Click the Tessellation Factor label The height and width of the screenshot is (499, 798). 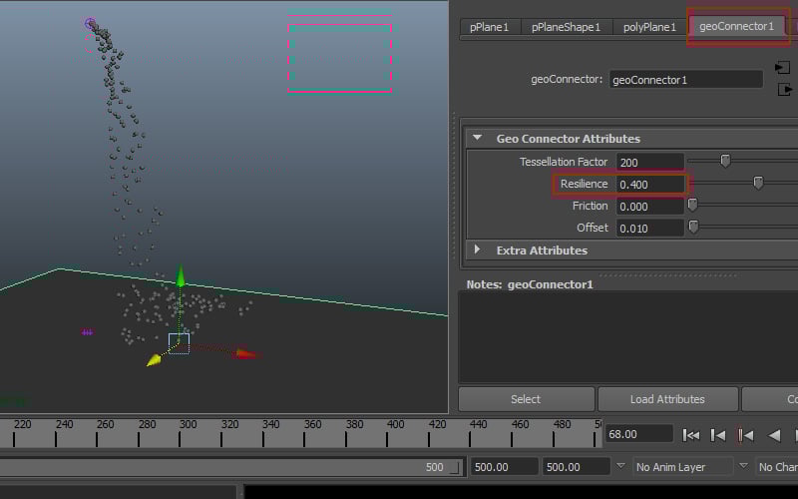tap(564, 162)
